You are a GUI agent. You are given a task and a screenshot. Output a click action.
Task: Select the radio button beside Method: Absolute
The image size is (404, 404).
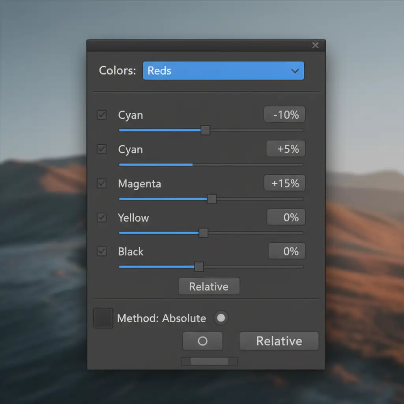point(221,318)
